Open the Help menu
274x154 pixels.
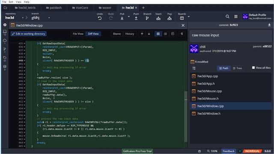[27, 2]
